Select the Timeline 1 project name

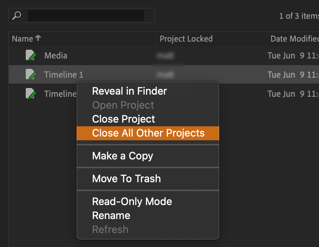[x=64, y=75]
